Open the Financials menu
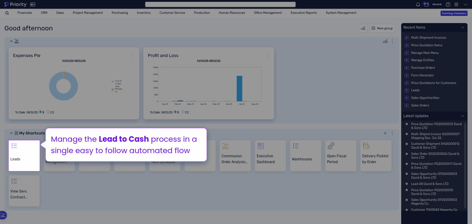 (x=25, y=13)
